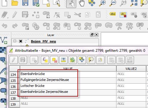Viewport: 148px width, 108px height.
Task: Select the Zoom Out magnifier tool
Action: [113, 3]
